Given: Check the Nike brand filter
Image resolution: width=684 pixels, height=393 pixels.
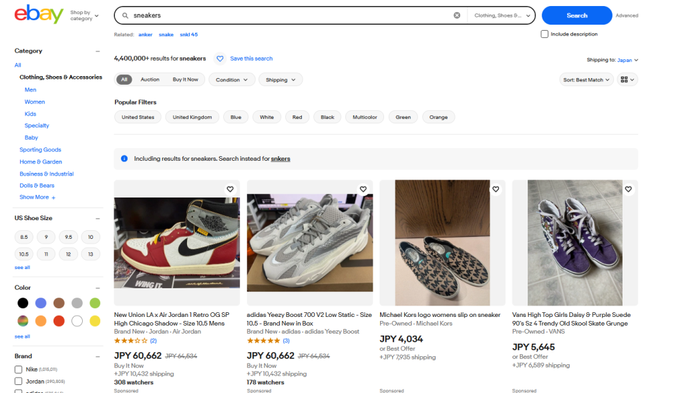Looking at the screenshot, I should click(18, 370).
